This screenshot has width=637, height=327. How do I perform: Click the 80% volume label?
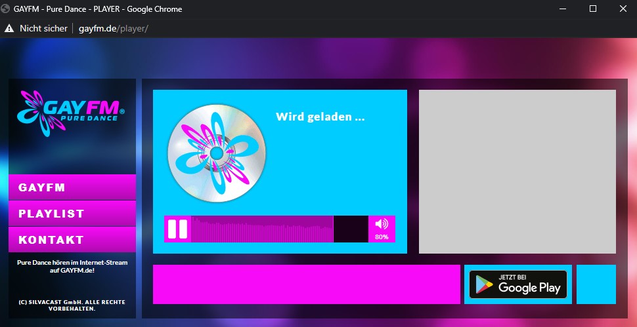coord(382,237)
